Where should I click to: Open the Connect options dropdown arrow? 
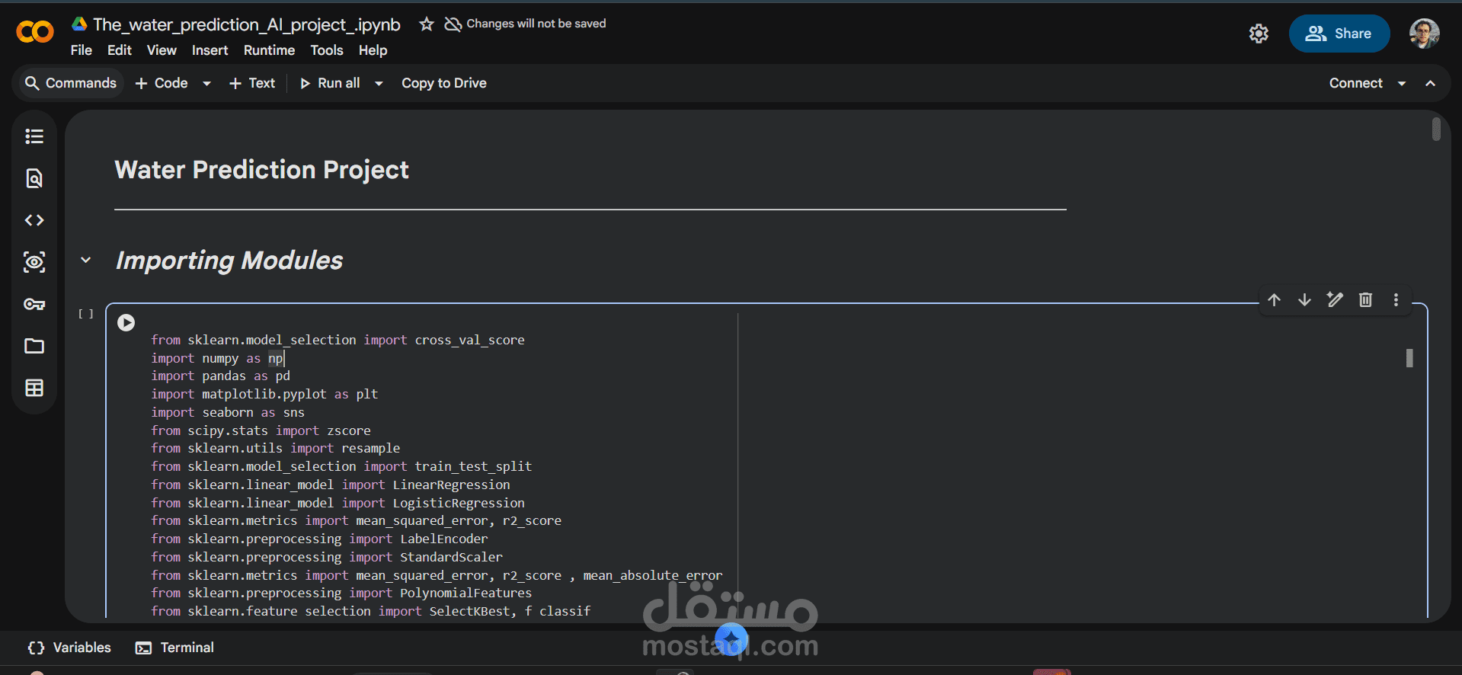[x=1402, y=83]
